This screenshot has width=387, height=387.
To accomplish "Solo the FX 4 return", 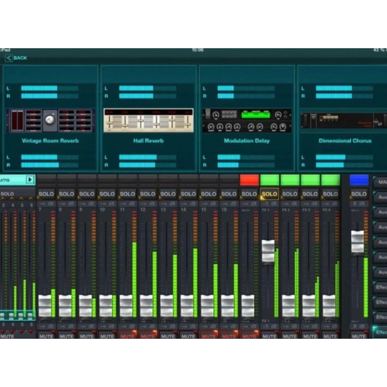I will [x=330, y=194].
